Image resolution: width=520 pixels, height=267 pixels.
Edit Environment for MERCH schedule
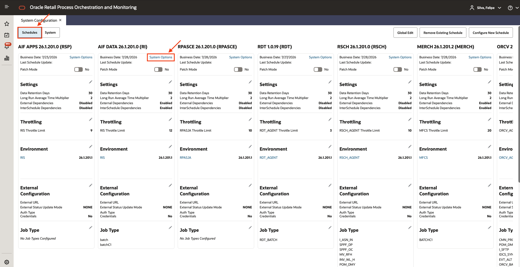tap(490, 147)
